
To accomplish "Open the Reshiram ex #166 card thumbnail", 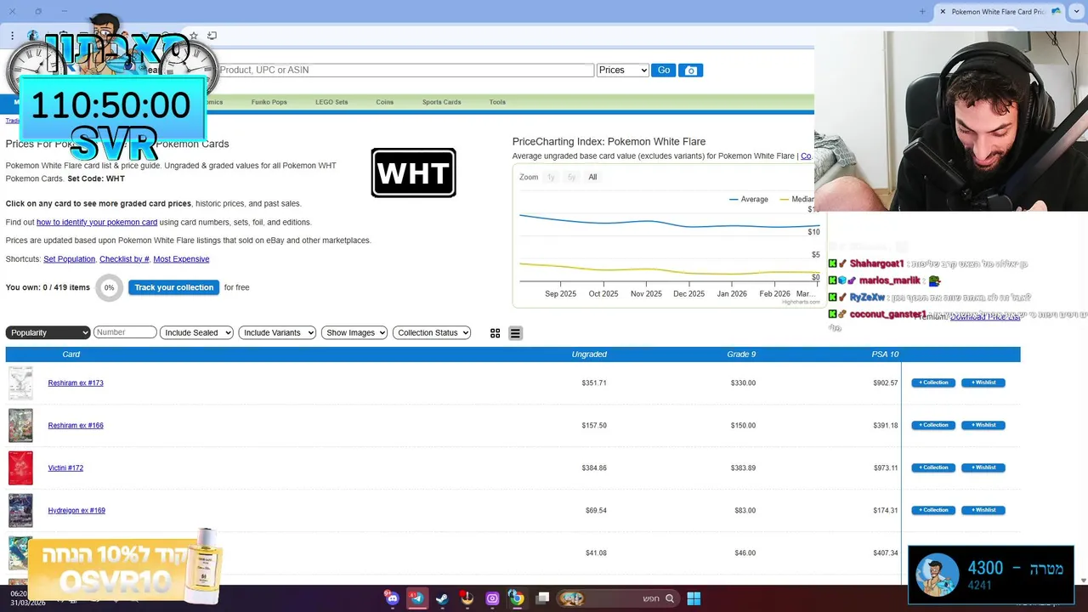I will pos(20,426).
